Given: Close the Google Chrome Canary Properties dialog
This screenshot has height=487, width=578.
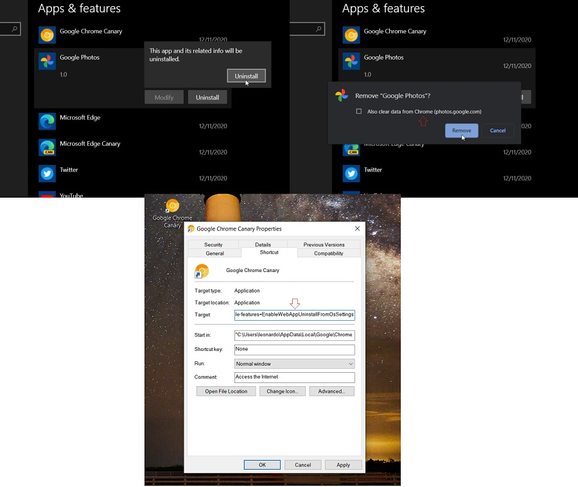Looking at the screenshot, I should 357,229.
